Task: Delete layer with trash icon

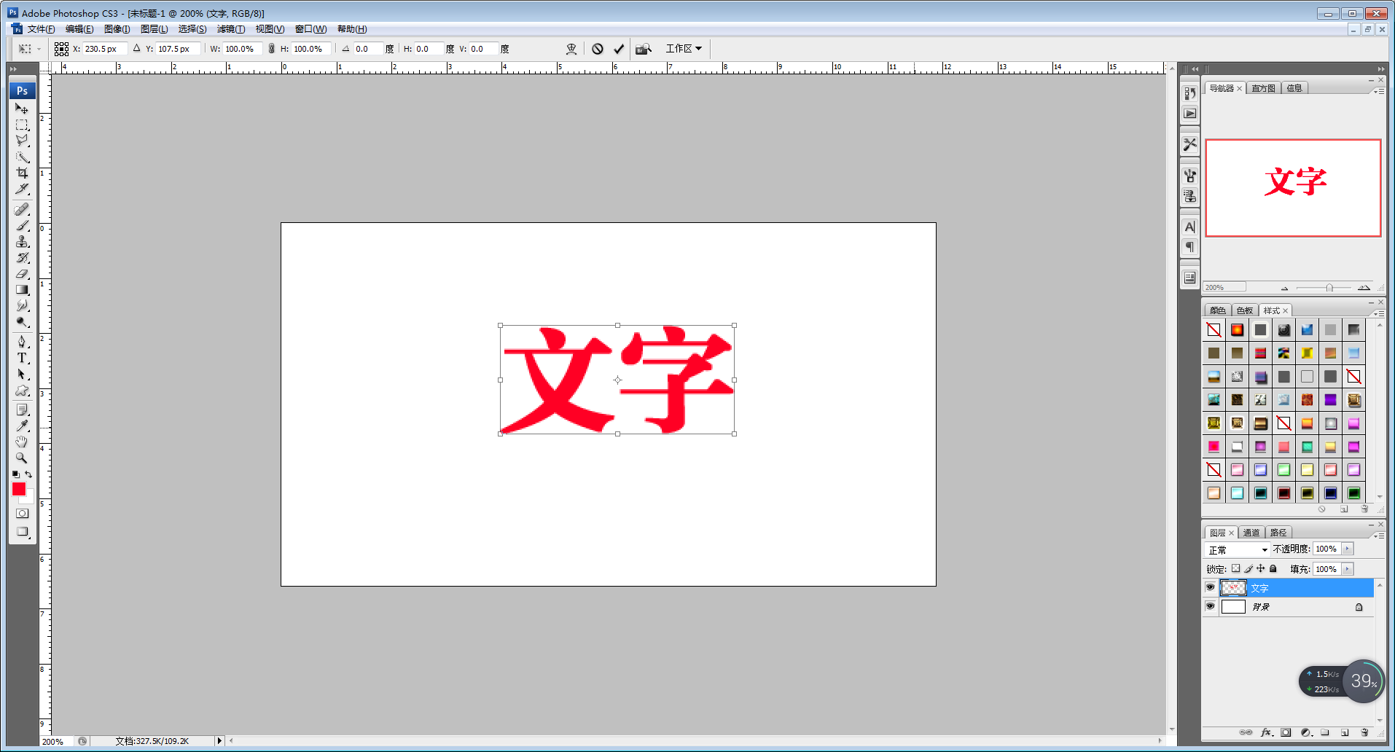Action: 1364,732
